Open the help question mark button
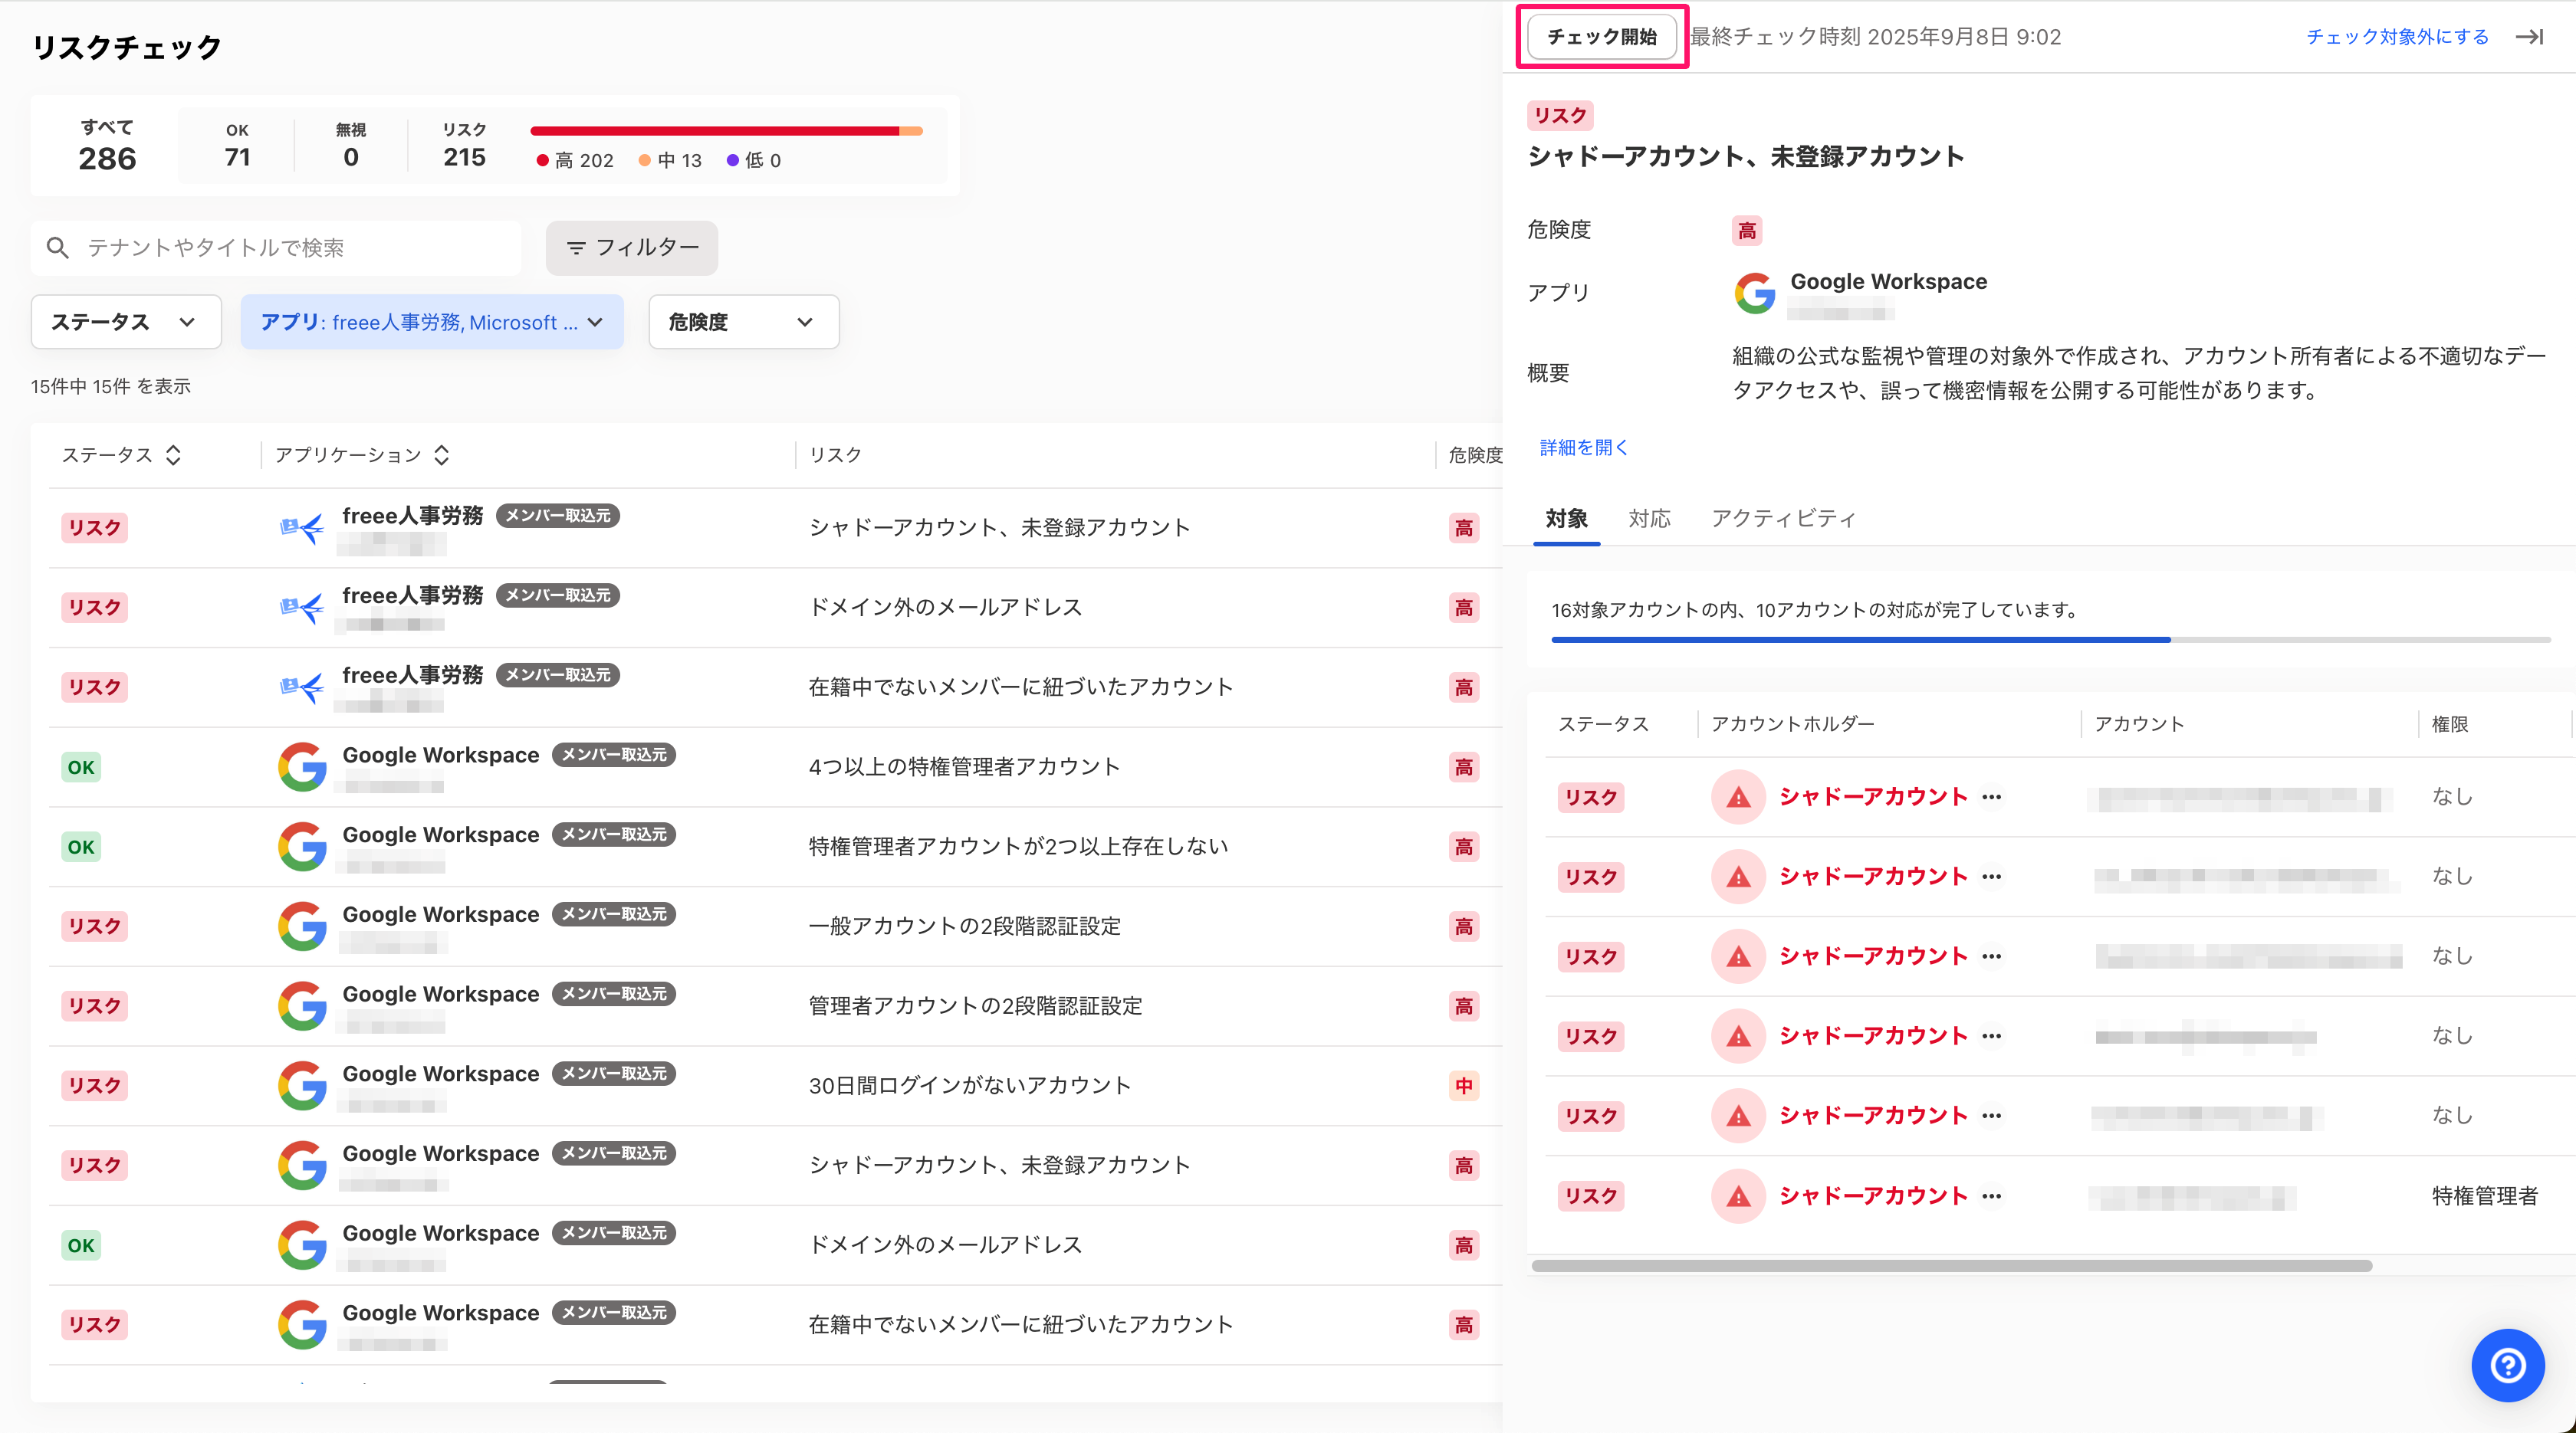Image resolution: width=2576 pixels, height=1433 pixels. (2508, 1365)
